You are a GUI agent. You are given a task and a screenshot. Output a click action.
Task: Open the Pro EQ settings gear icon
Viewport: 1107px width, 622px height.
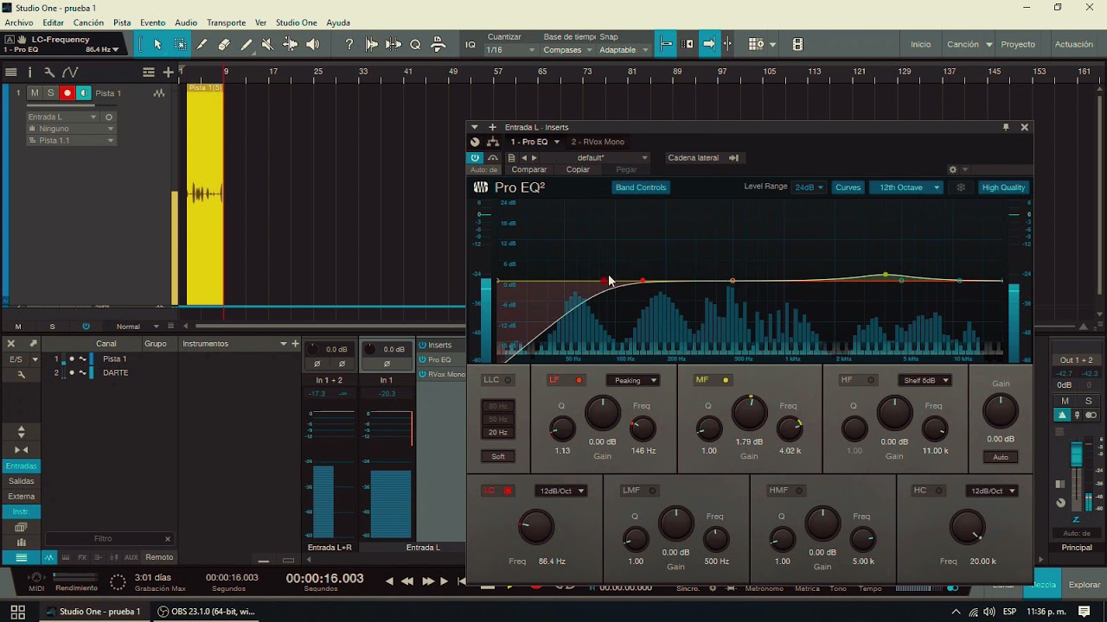[x=952, y=169]
